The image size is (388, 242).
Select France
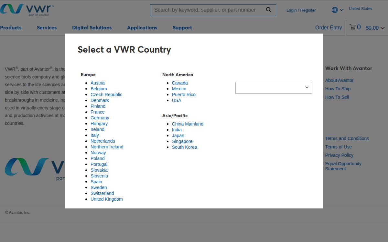[x=98, y=112]
